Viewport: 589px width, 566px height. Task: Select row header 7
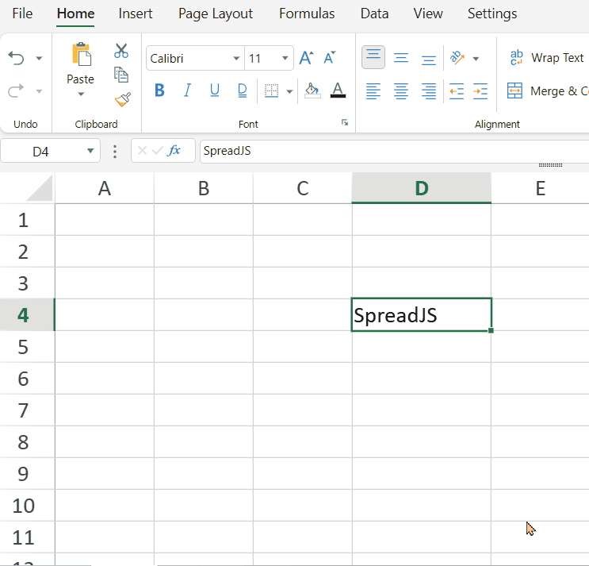[x=27, y=410]
